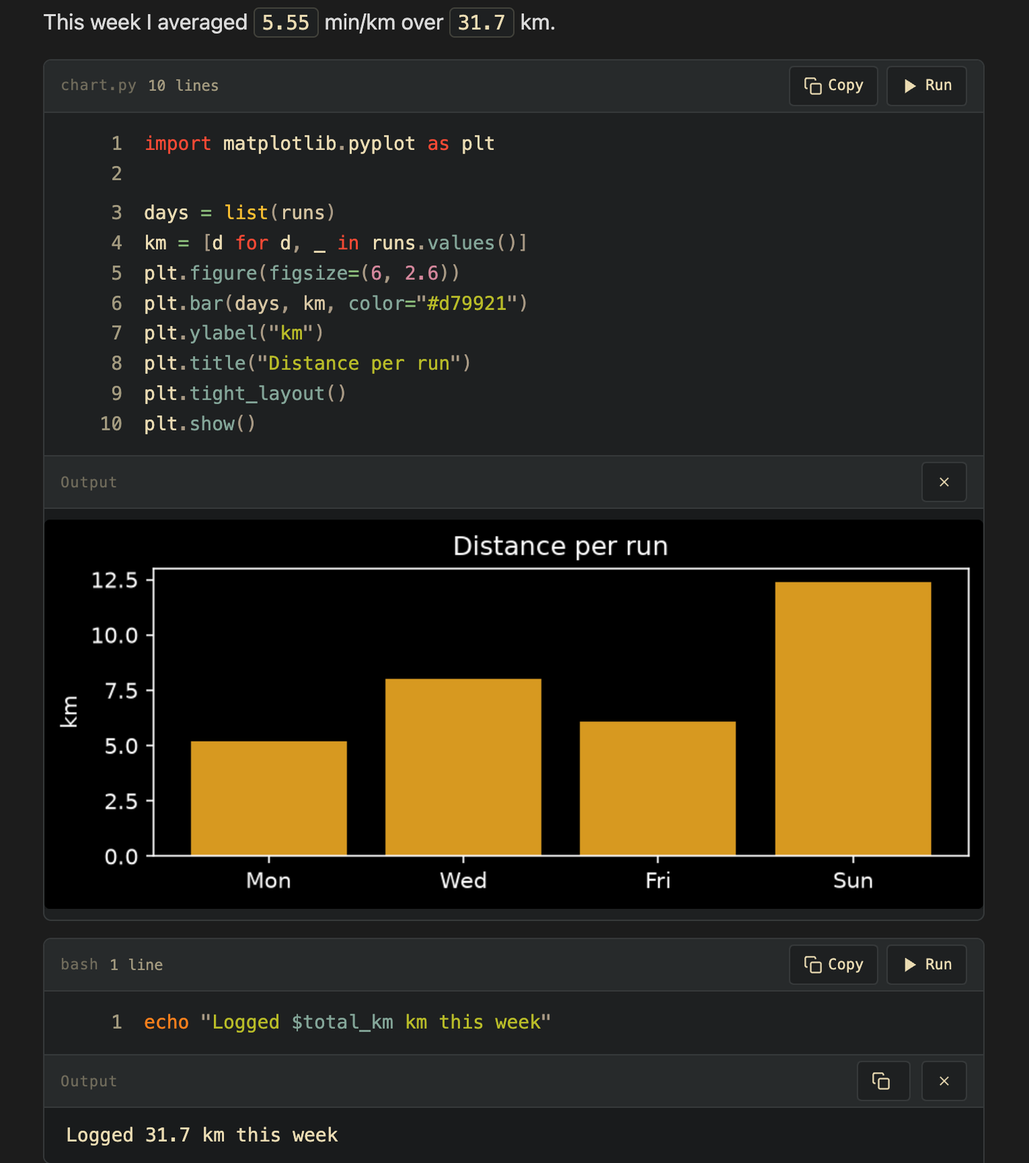Click the plt.tight_layout() code line

tap(245, 393)
